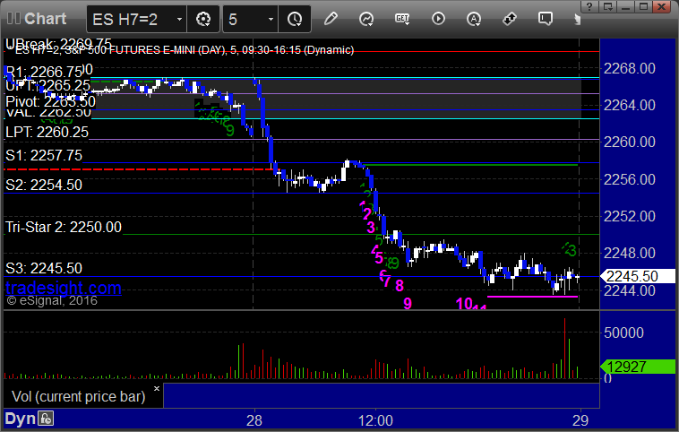Click the bar replay play icon
Screen dimensions: 679x432
pos(438,19)
